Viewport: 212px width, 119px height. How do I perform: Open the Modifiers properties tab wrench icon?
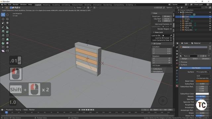(177, 70)
